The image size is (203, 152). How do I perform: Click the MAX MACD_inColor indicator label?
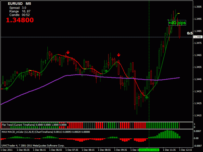[46, 132]
